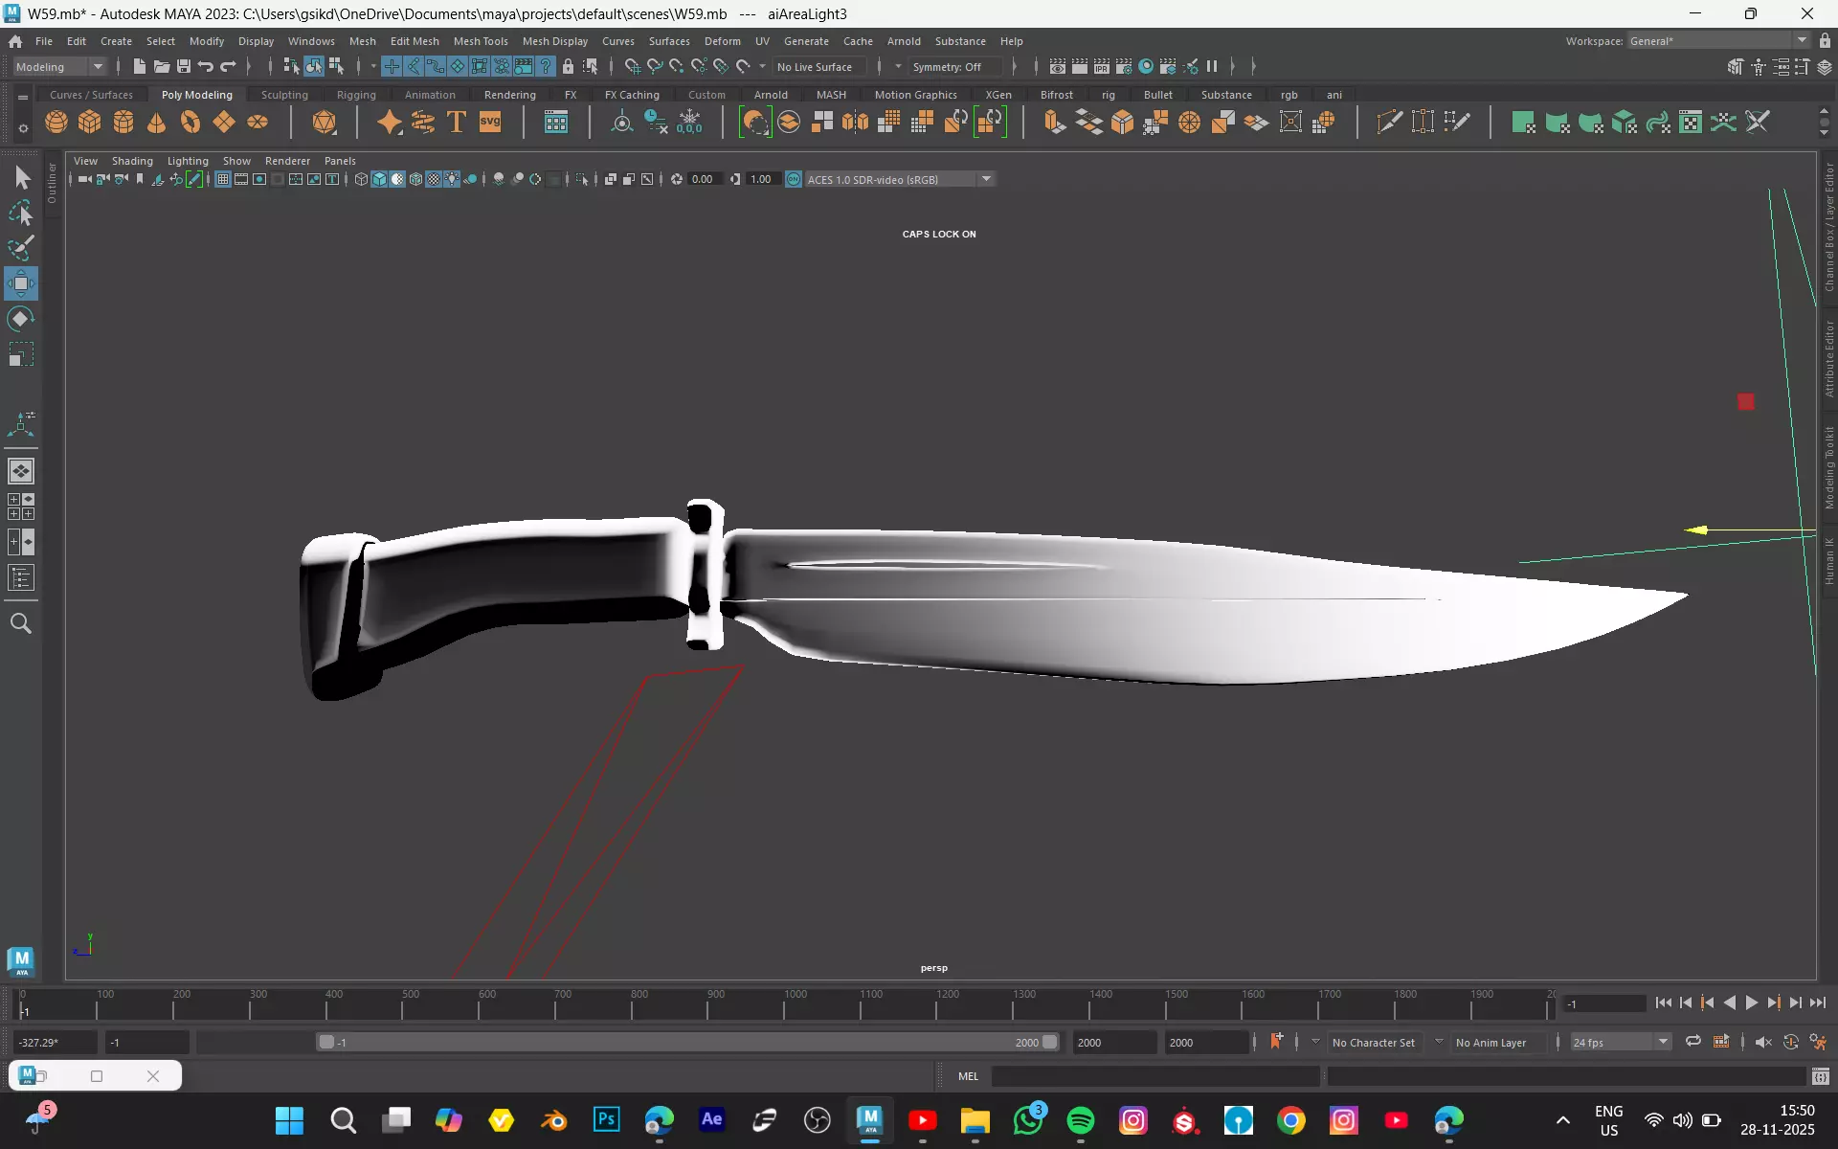Click the polygon sphere shelf icon
Screen dimensions: 1838x1149
(56, 123)
